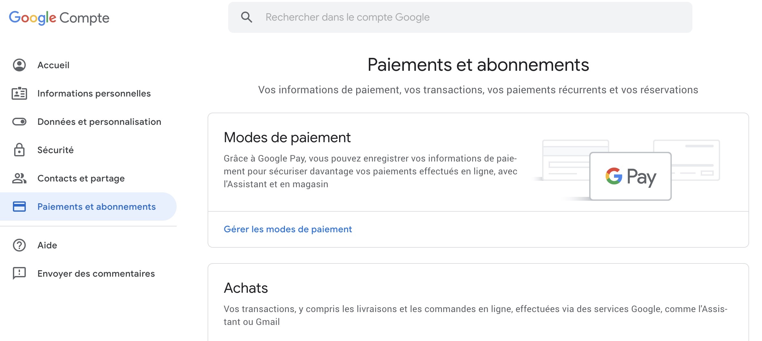Click the Envoyer des commentaires feedback icon
The image size is (762, 341).
pyautogui.click(x=19, y=273)
